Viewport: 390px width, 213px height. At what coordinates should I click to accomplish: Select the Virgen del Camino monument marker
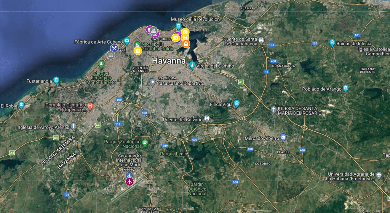192,65
